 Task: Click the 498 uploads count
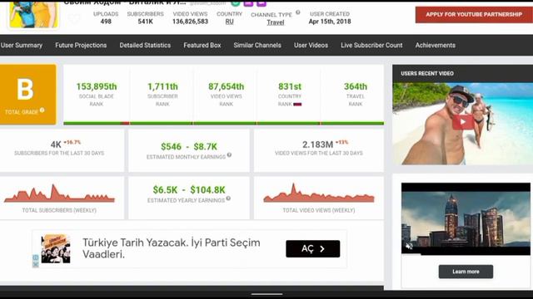(x=106, y=22)
